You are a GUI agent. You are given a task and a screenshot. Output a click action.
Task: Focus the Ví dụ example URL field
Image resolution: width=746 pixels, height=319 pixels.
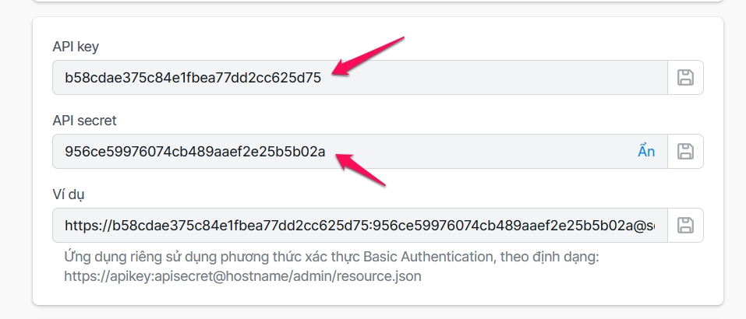tap(359, 225)
